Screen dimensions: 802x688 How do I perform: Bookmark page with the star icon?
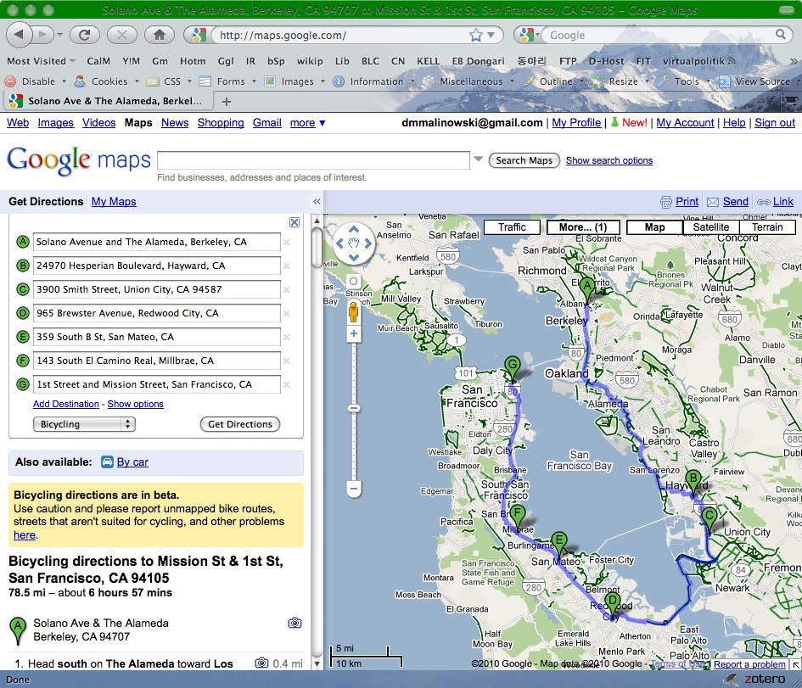pyautogui.click(x=475, y=35)
